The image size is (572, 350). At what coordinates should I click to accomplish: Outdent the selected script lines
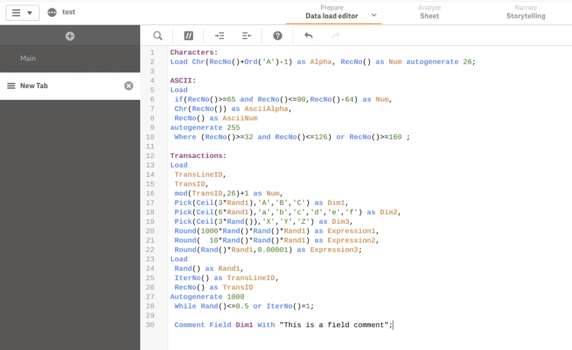pos(247,36)
